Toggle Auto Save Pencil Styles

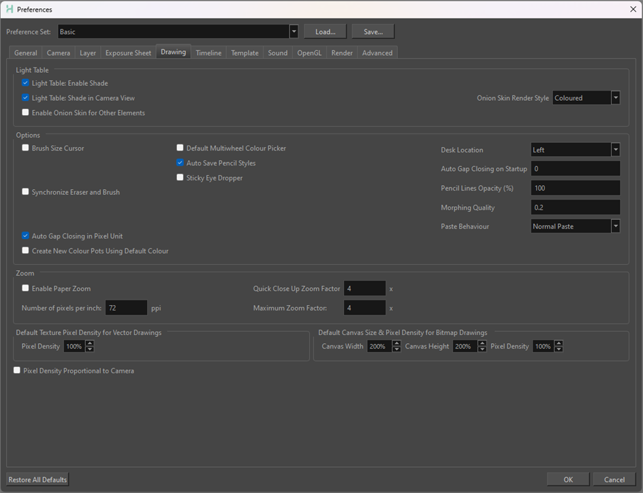180,163
